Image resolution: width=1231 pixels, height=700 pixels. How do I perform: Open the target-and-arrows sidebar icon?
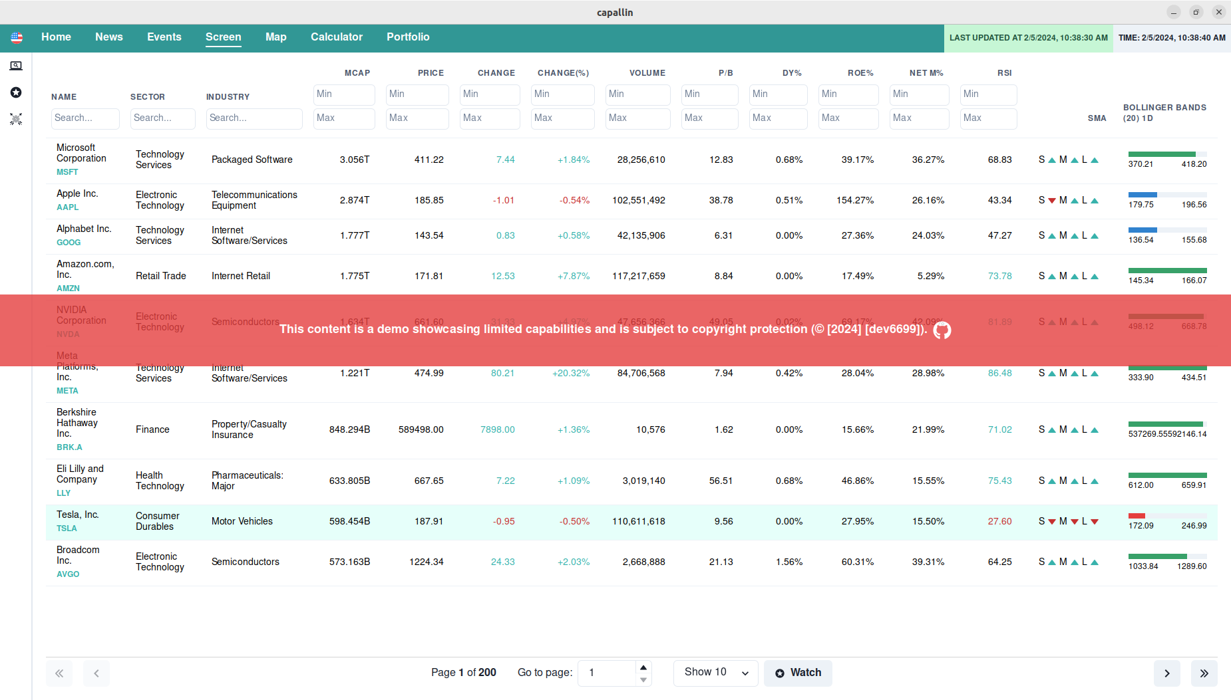coord(16,119)
